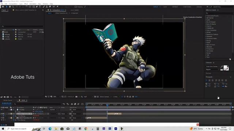
Task: Switch to the Project panel tab
Action: pyautogui.click(x=4, y=10)
